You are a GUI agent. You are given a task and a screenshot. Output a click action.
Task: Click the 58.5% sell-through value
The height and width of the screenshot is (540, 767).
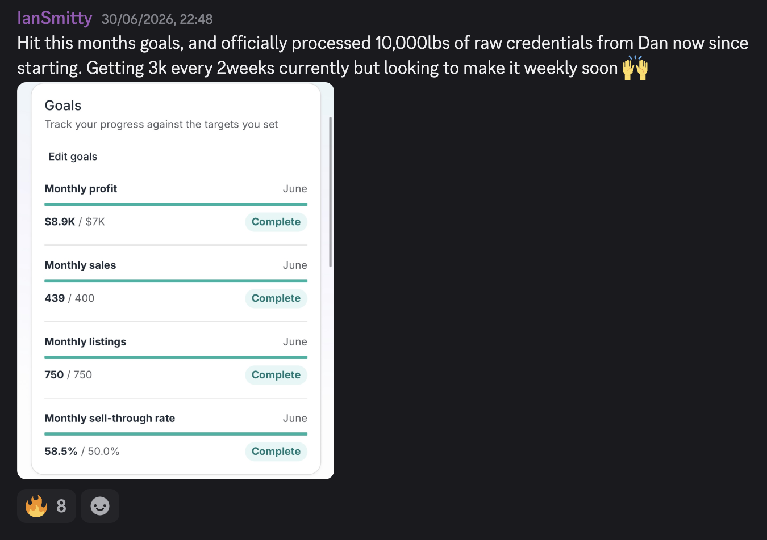tap(61, 452)
